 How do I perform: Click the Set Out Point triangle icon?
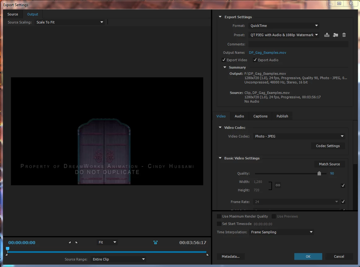click(77, 242)
